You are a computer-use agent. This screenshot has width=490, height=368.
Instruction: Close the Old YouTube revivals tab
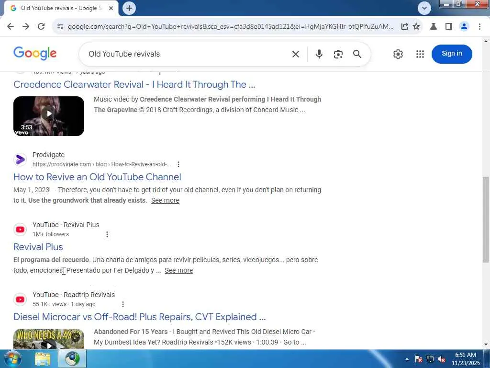click(x=111, y=9)
